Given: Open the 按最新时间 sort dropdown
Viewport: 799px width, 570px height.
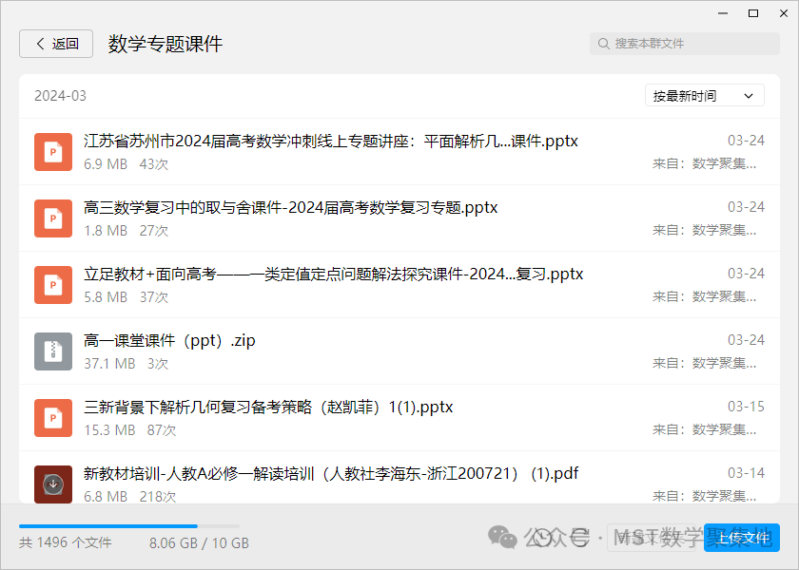Looking at the screenshot, I should pos(704,96).
